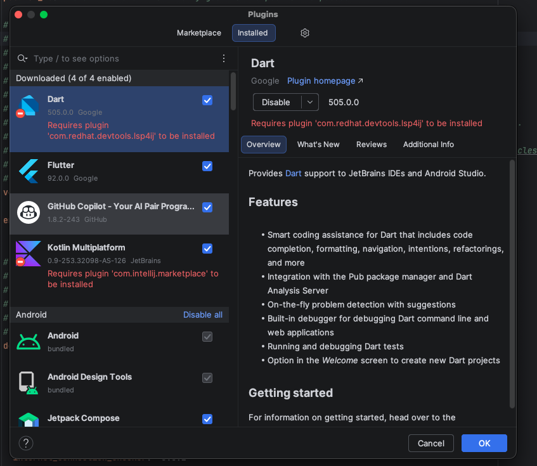Disable GitHub Copilot via its checkbox
The height and width of the screenshot is (466, 537).
[207, 207]
